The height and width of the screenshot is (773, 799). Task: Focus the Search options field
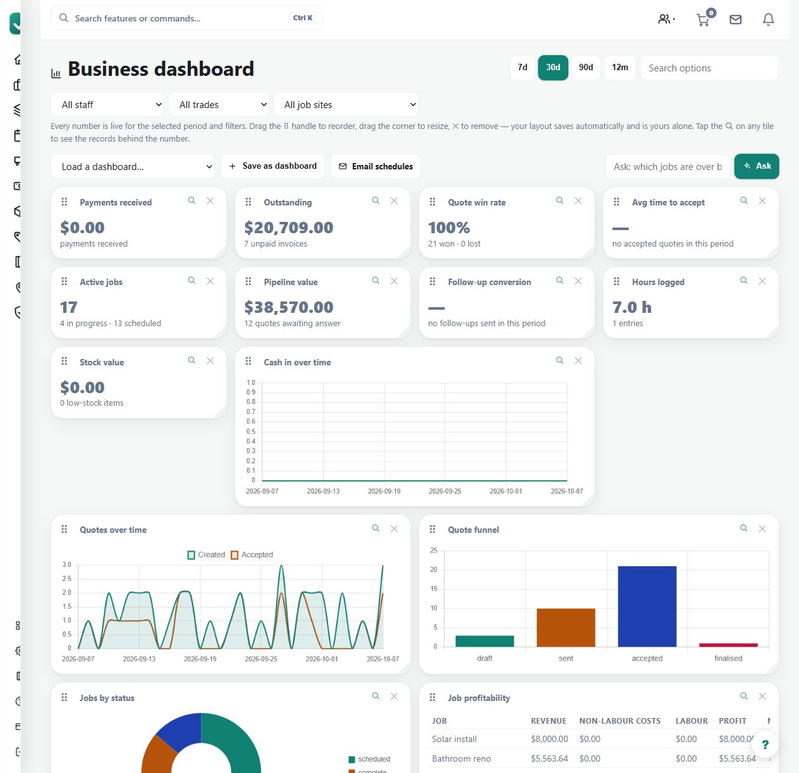click(709, 68)
